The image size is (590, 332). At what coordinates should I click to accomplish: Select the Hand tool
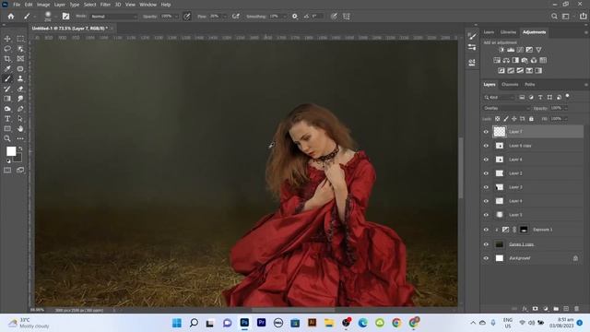click(20, 129)
